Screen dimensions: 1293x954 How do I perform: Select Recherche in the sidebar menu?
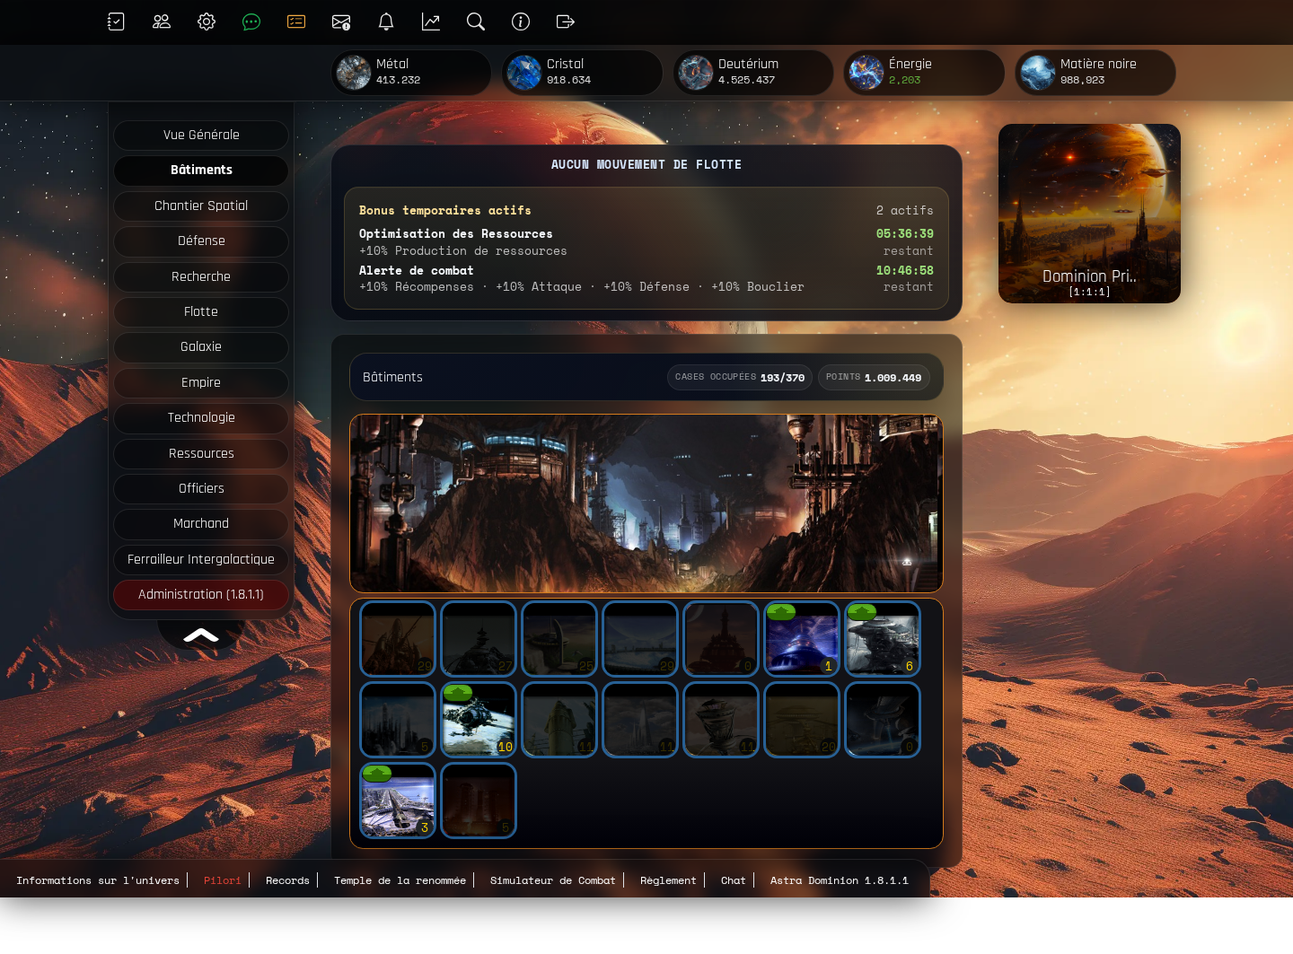pyautogui.click(x=201, y=276)
